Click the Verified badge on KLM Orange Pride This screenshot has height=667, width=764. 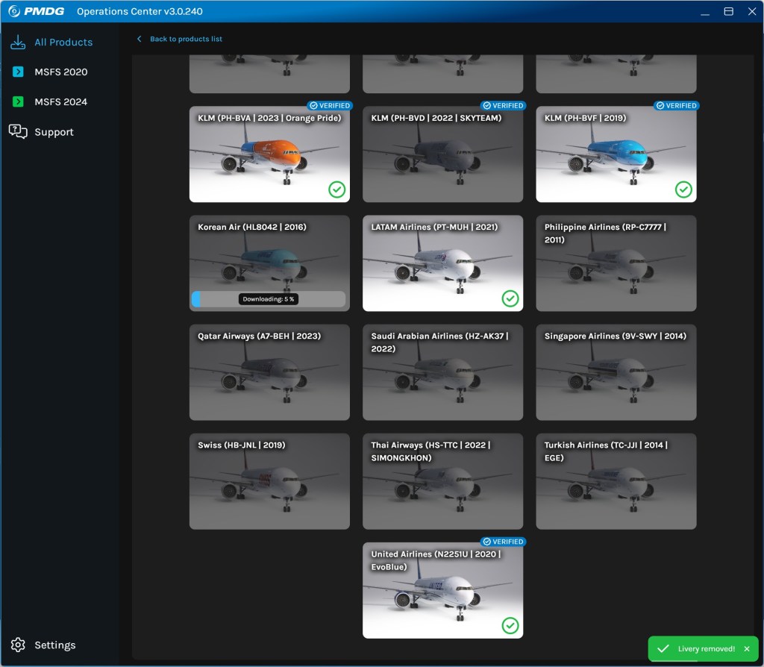click(x=329, y=106)
